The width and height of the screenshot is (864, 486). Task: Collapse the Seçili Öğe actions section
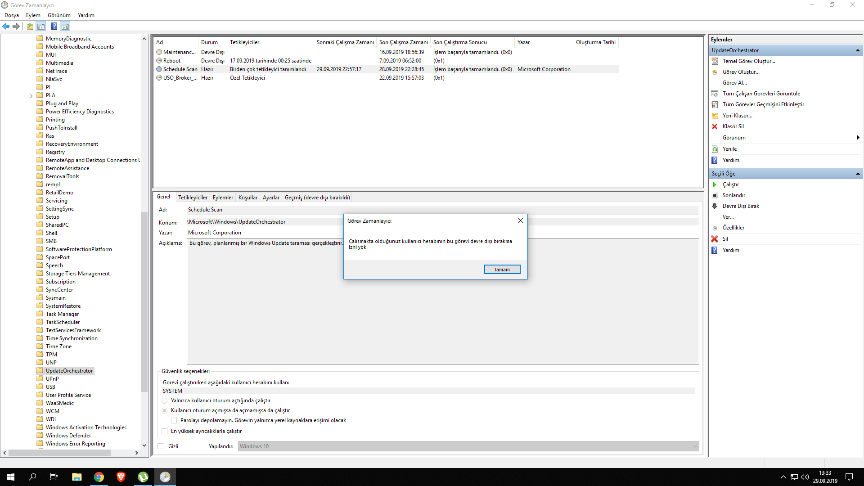[857, 174]
